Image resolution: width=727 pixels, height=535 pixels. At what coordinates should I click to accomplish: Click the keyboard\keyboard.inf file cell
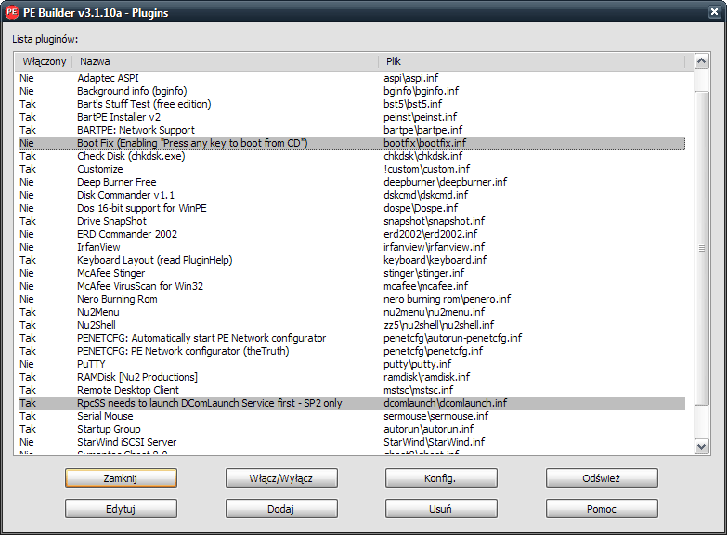pos(435,260)
